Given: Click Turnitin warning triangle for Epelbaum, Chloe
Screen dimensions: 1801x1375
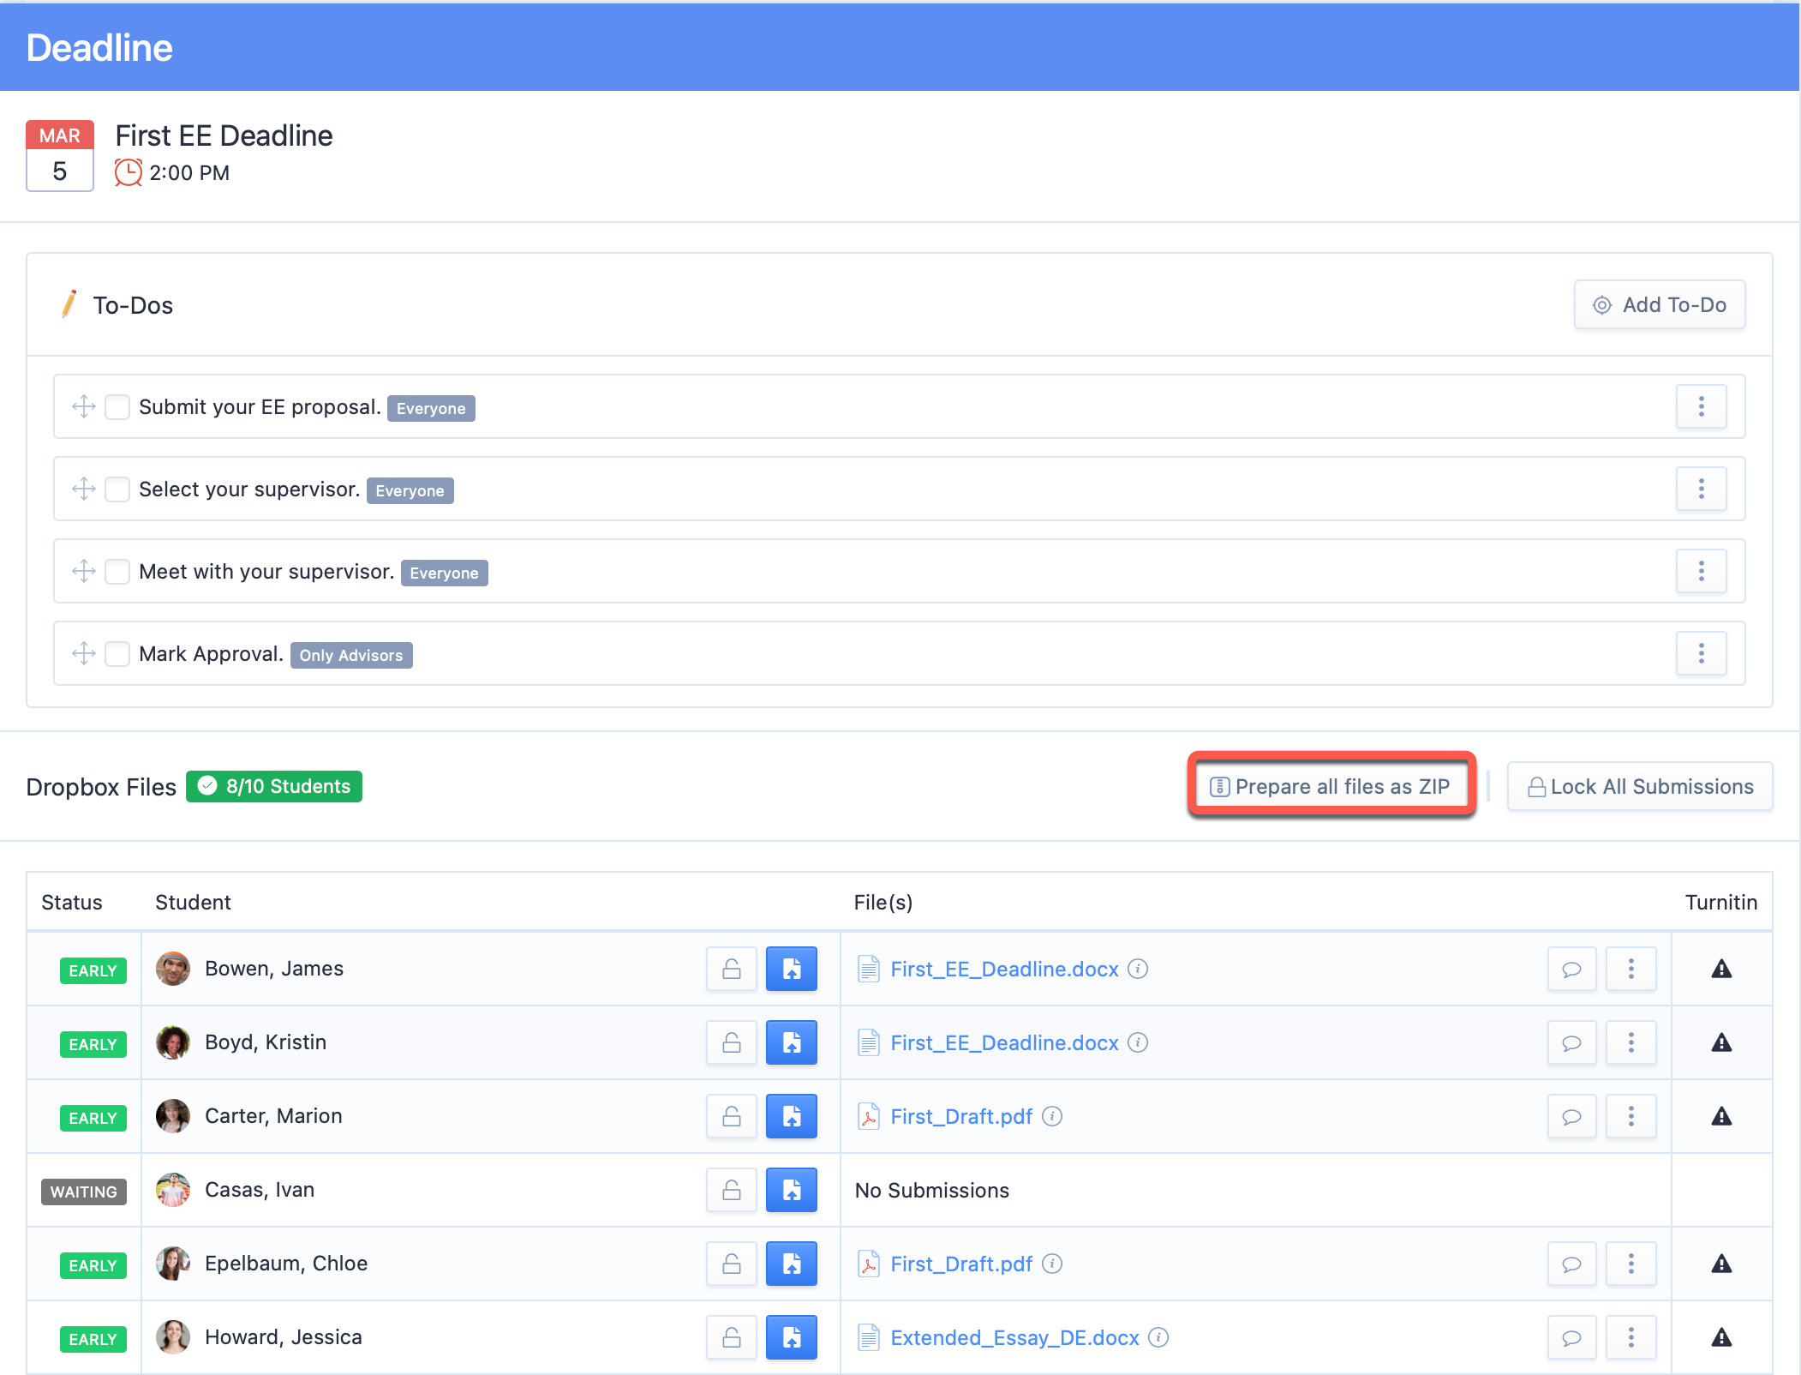Looking at the screenshot, I should click(1721, 1264).
